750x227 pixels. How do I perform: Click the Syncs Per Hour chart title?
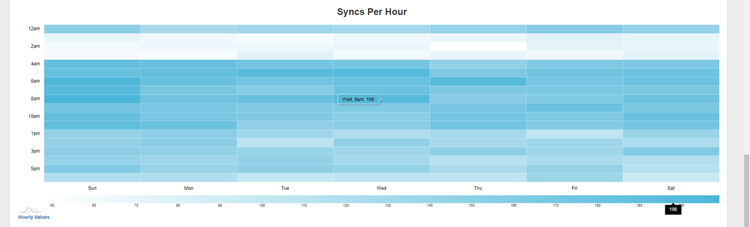pyautogui.click(x=371, y=12)
